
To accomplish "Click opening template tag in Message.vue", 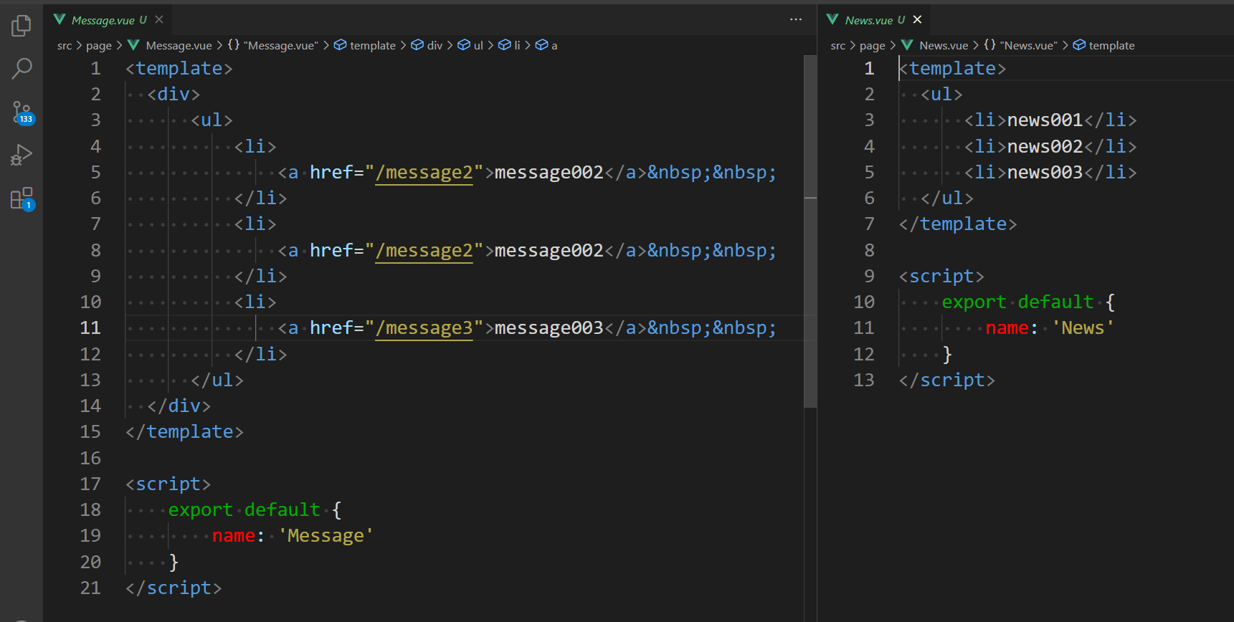I will pyautogui.click(x=179, y=69).
